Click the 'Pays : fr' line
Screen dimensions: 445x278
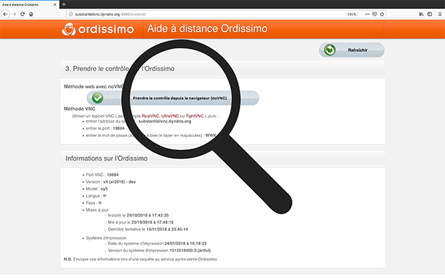[94, 203]
